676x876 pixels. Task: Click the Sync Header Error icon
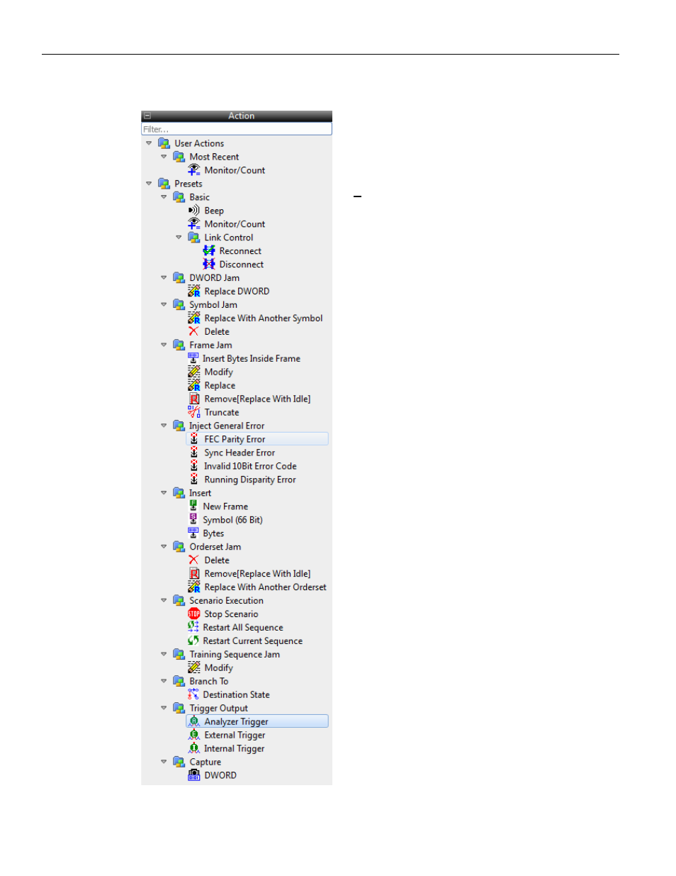click(193, 453)
